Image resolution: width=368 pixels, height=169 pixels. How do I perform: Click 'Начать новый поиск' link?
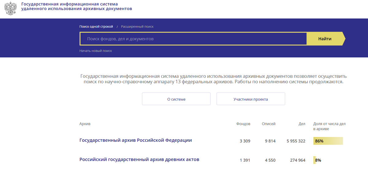pos(96,51)
